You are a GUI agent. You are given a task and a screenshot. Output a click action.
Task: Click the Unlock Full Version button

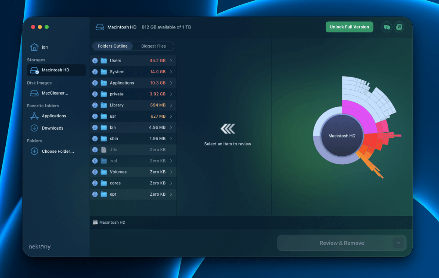pos(349,27)
